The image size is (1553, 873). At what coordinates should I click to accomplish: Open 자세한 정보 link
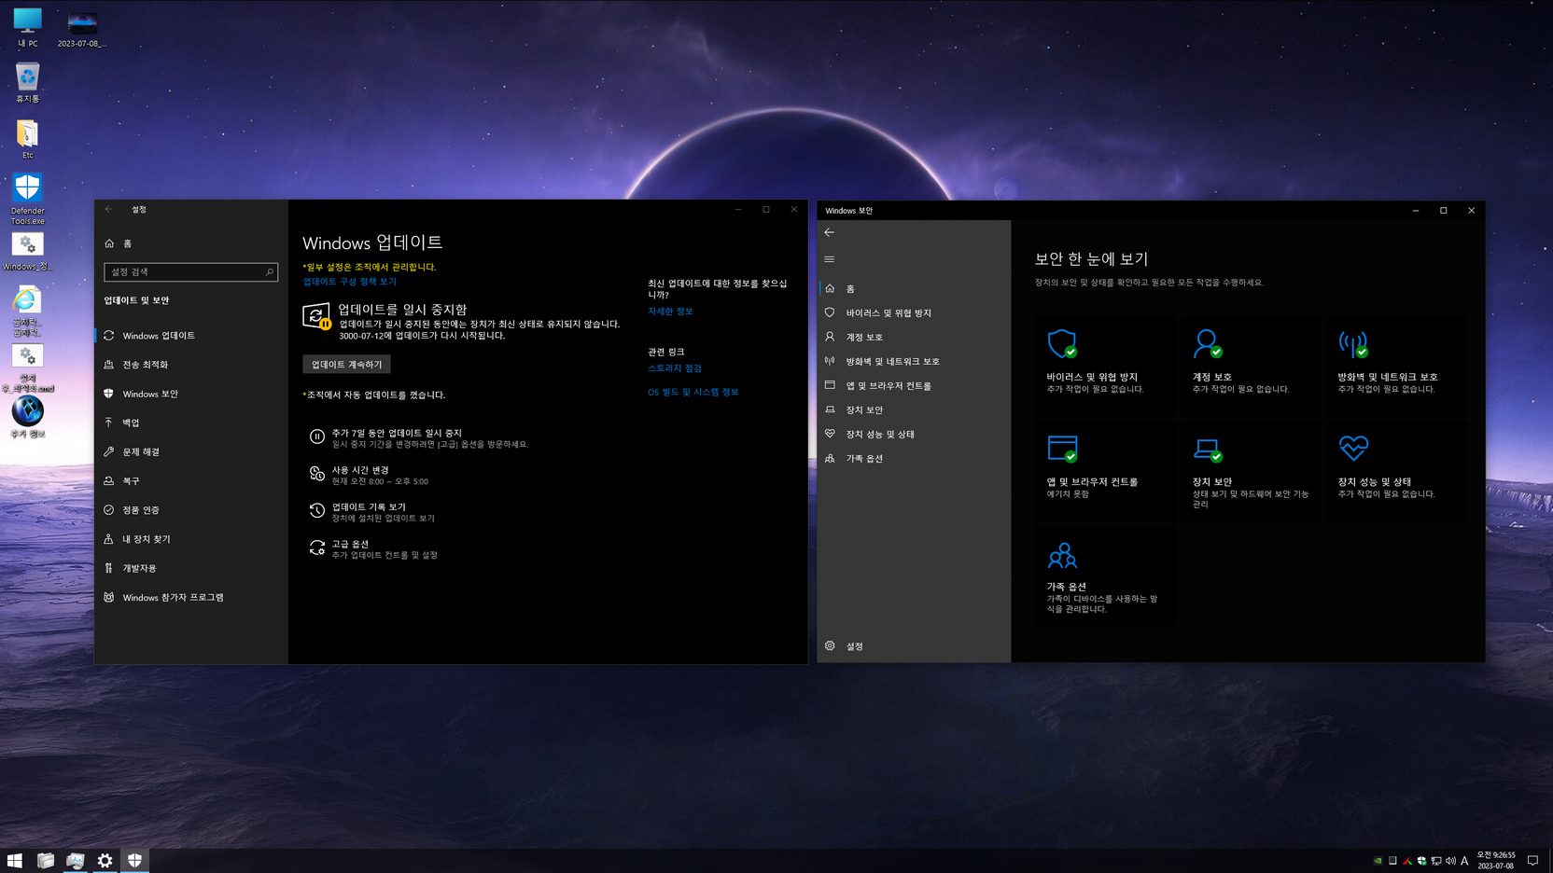670,312
